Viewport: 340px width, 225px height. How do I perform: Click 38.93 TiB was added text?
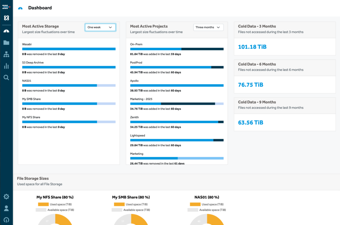click(x=155, y=90)
